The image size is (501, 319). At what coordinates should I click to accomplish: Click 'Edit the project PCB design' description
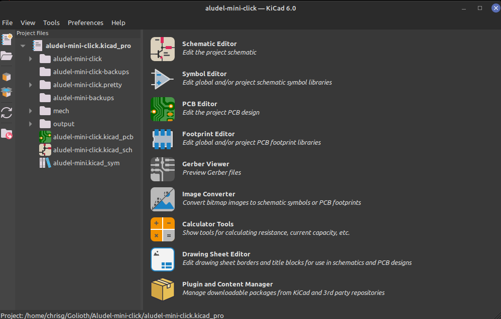tap(221, 112)
